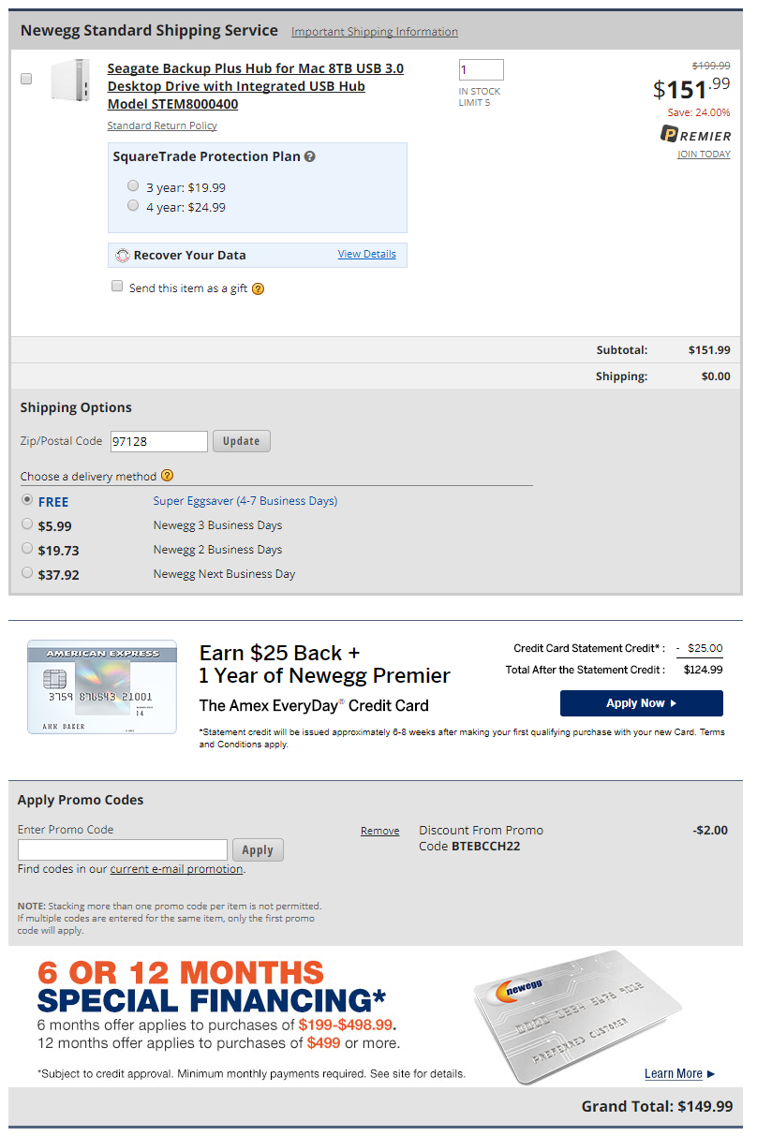
Task: Check the item selection checkbox
Action: click(26, 79)
